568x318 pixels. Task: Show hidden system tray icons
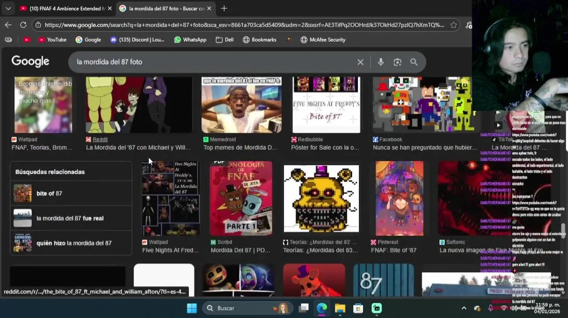464,308
